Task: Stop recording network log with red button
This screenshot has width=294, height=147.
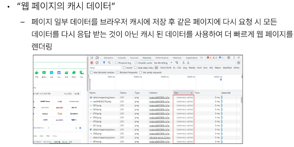Action: (x=92, y=63)
